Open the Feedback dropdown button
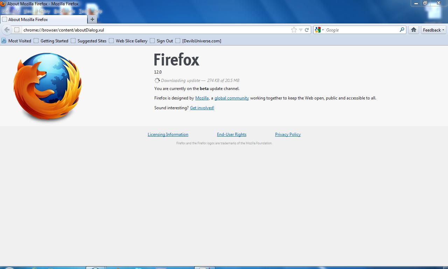 pos(434,30)
